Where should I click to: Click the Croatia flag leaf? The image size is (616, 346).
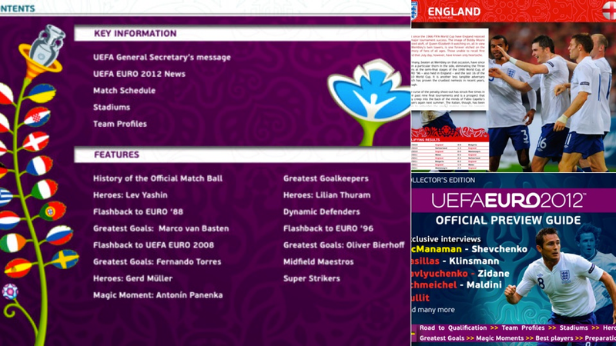tap(37, 117)
